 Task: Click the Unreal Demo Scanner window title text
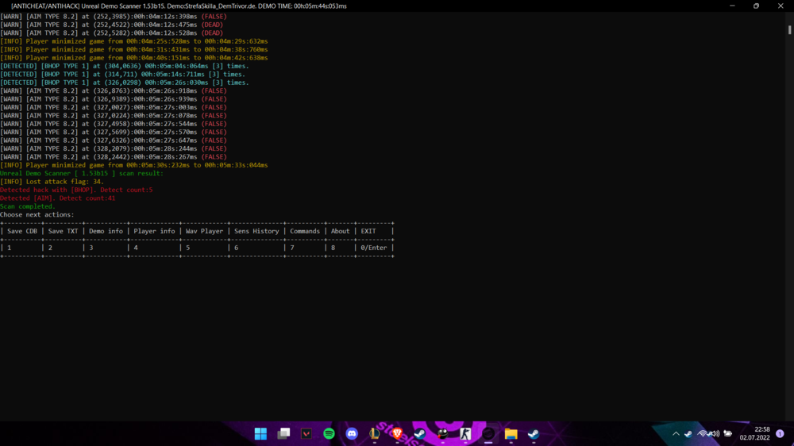pyautogui.click(x=179, y=6)
